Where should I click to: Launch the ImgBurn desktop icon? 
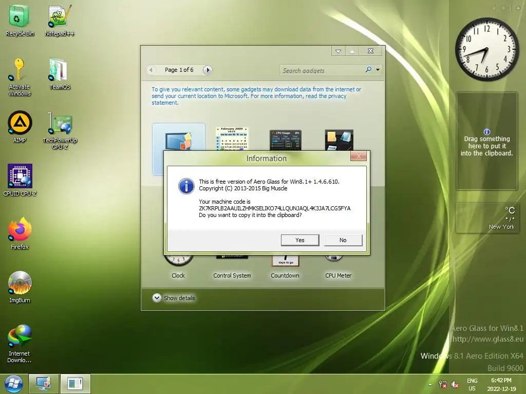click(20, 287)
